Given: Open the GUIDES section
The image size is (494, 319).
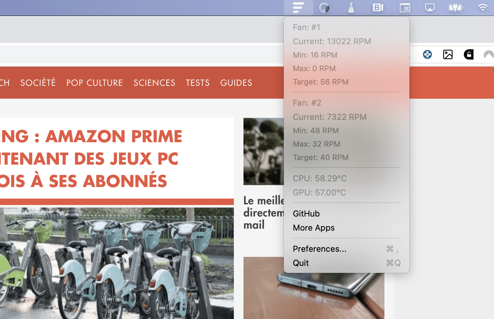Looking at the screenshot, I should pos(236,83).
